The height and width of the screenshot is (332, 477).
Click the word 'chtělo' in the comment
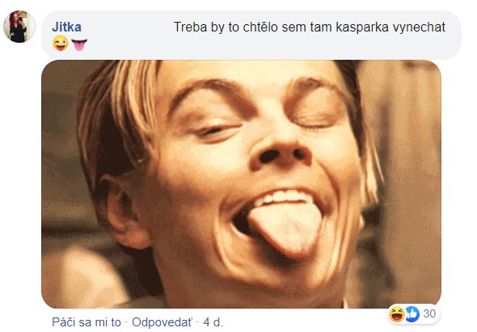coord(260,27)
